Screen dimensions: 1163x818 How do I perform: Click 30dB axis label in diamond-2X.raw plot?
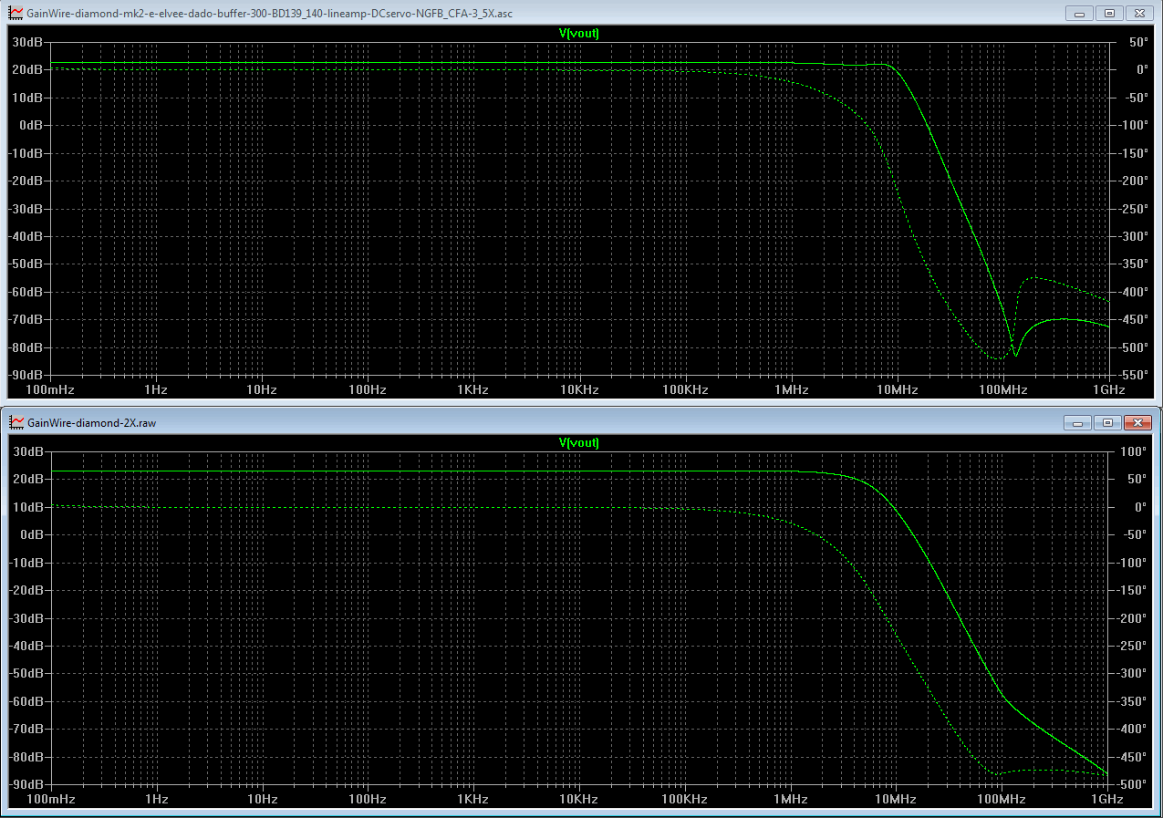[27, 451]
